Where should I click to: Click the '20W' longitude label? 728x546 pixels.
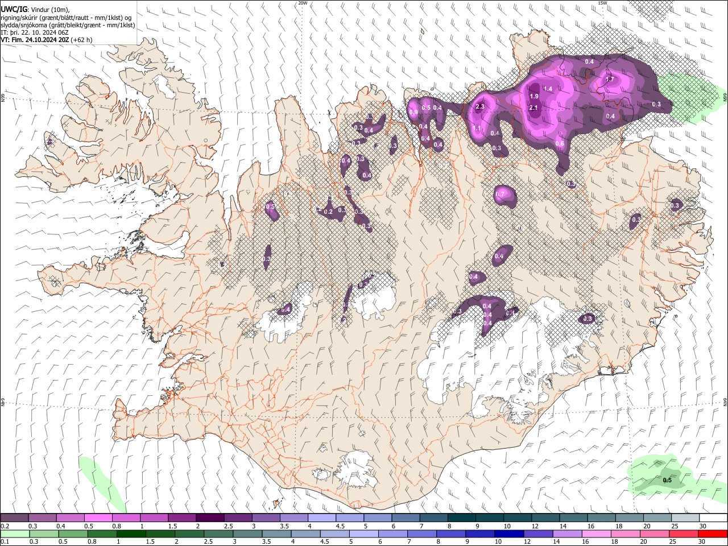pyautogui.click(x=303, y=3)
